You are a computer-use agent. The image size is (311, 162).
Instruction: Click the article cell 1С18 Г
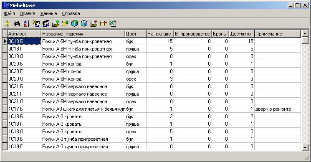24,124
